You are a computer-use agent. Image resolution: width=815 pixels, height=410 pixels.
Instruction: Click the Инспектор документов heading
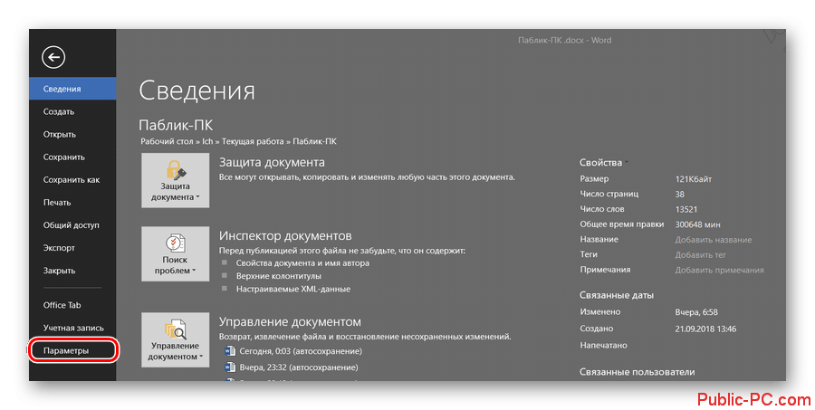click(x=285, y=236)
